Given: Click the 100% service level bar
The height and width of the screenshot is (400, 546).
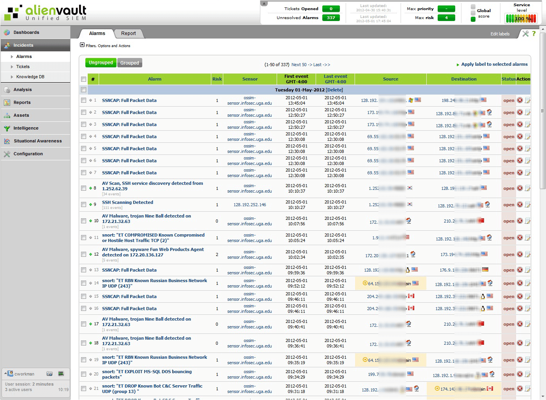Looking at the screenshot, I should coord(520,18).
